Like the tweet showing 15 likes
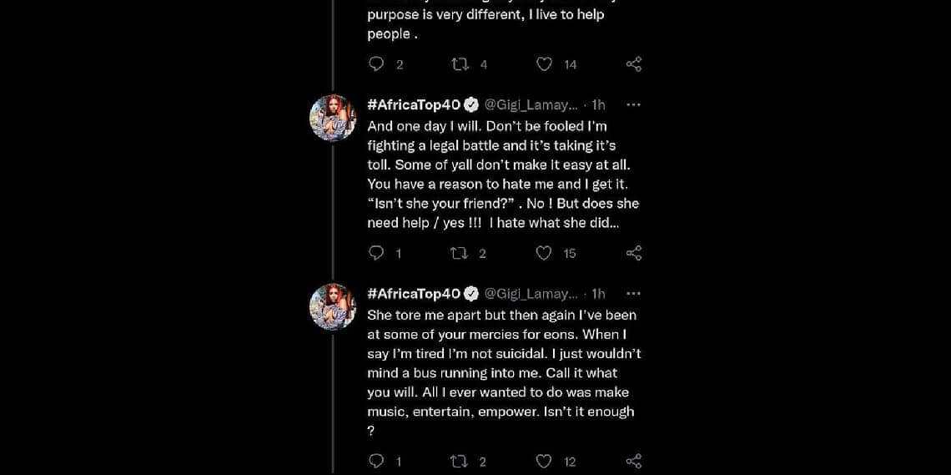The image size is (951, 475). tap(544, 253)
